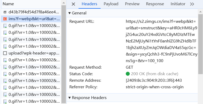This screenshot has width=203, height=104.
Task: Select the d43b79f4d54d7f8a46ee4 request row
Action: [x=31, y=12]
